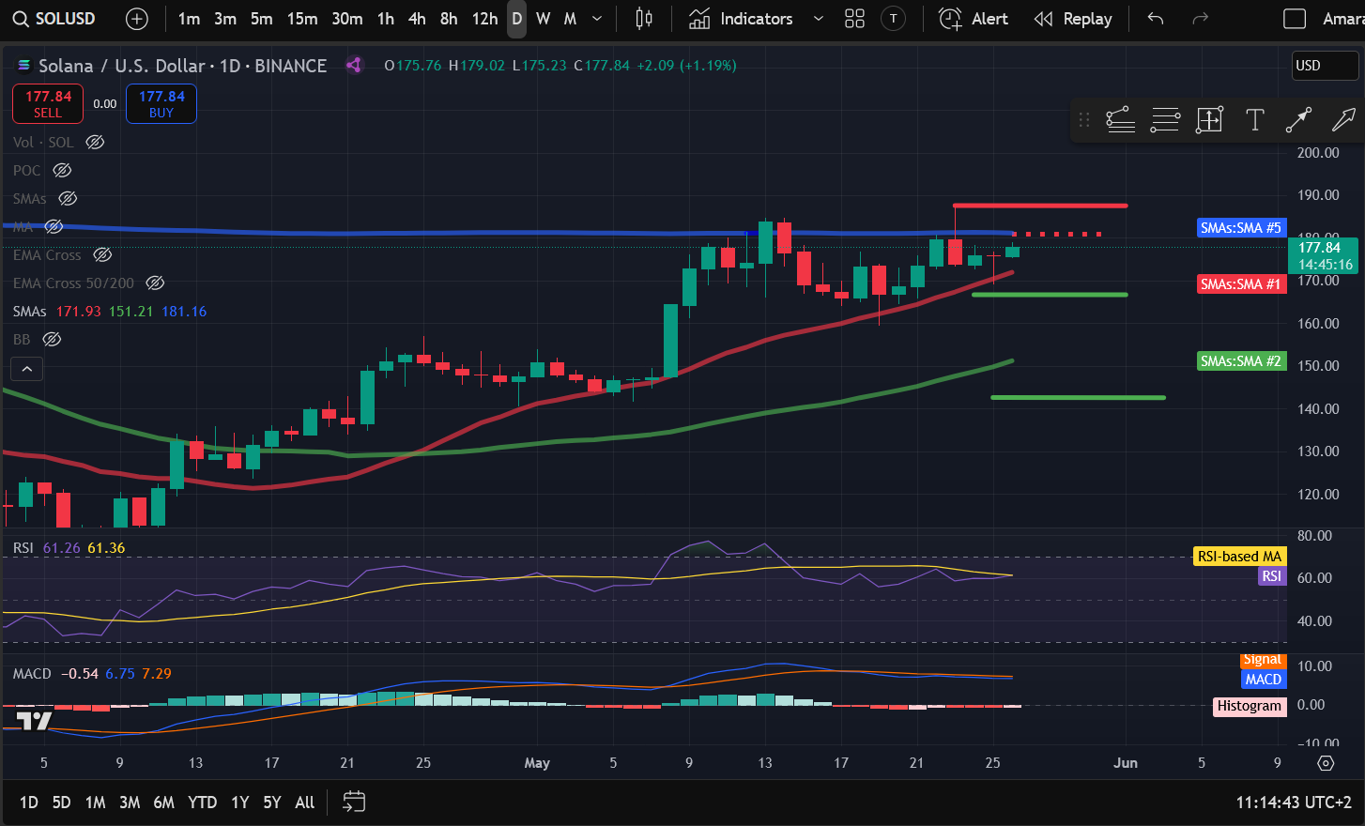1365x826 pixels.
Task: Undo the last chart action
Action: 1156,19
